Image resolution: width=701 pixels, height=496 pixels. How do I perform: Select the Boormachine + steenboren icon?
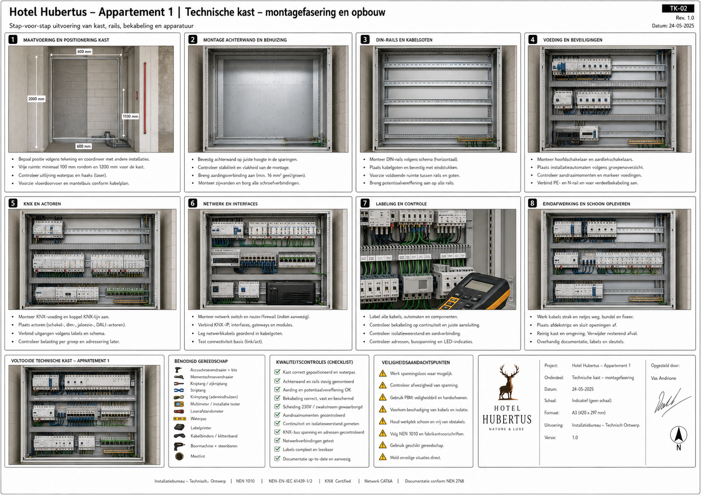(x=179, y=446)
